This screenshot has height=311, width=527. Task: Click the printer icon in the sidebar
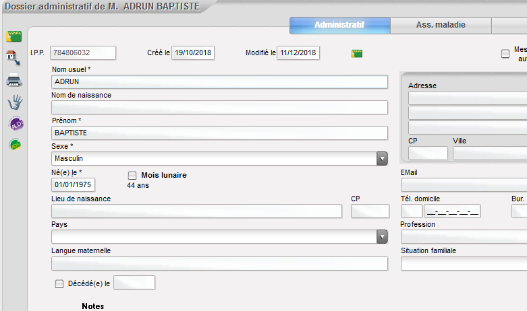click(14, 81)
